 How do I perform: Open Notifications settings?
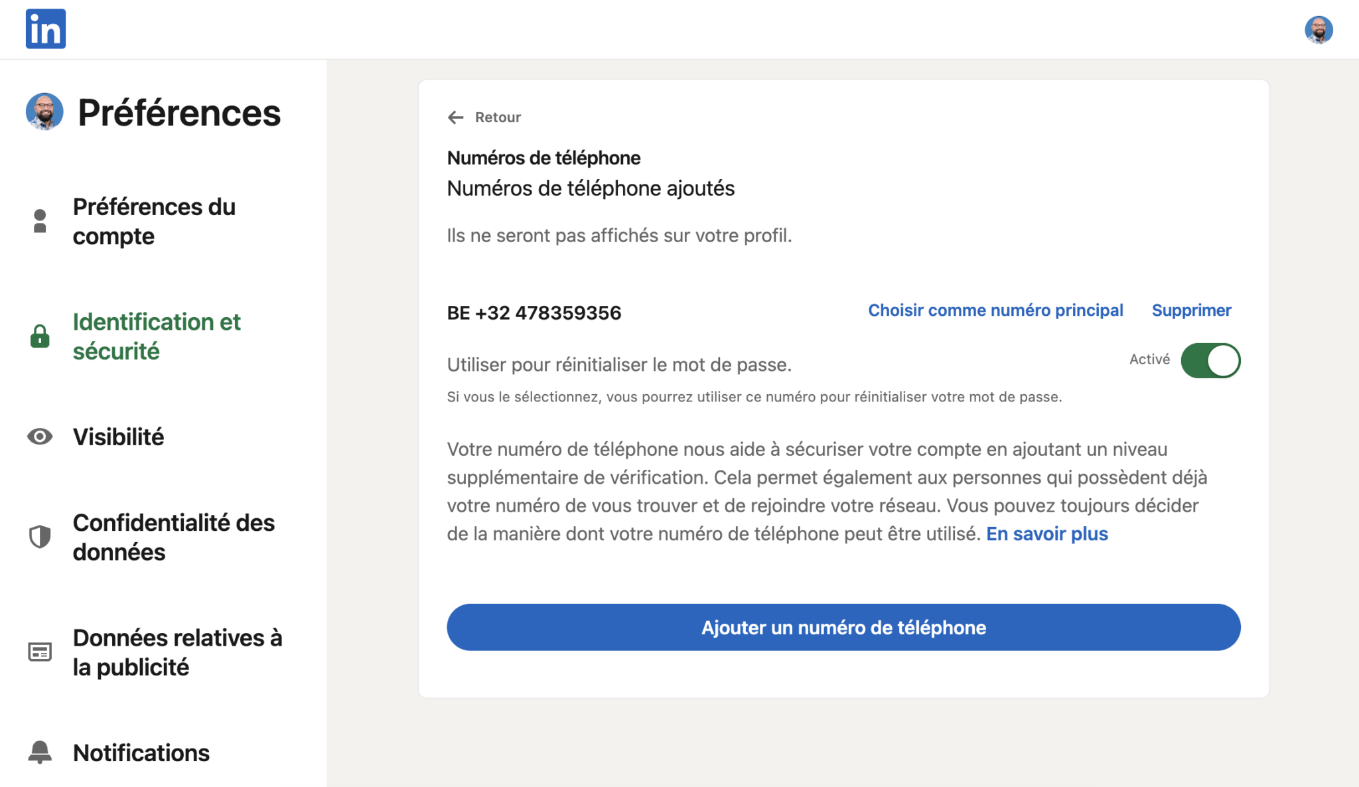[141, 752]
